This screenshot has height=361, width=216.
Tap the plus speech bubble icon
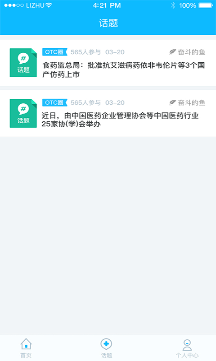[106, 344]
